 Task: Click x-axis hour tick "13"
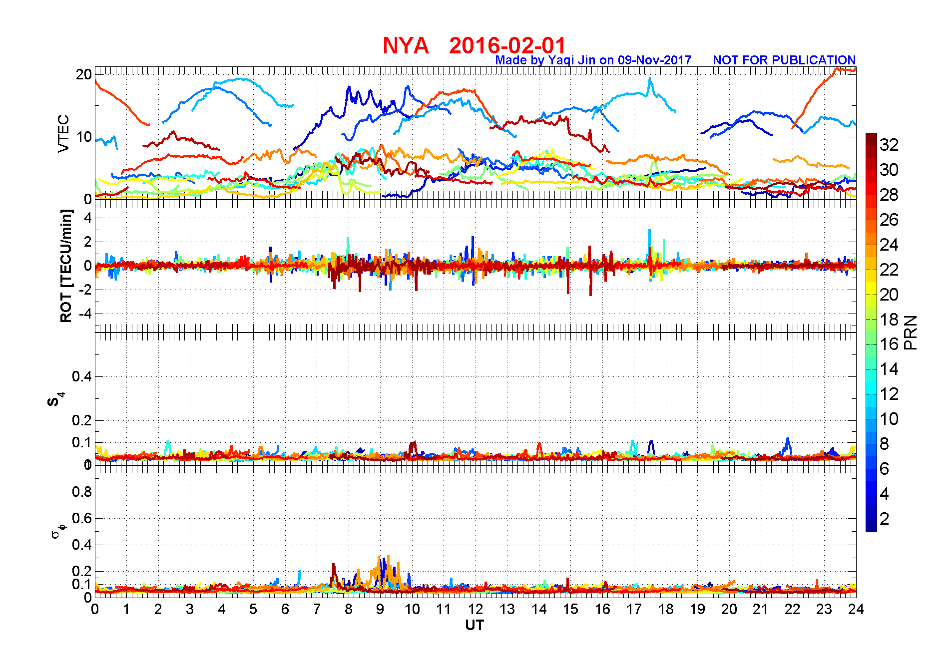tap(507, 609)
